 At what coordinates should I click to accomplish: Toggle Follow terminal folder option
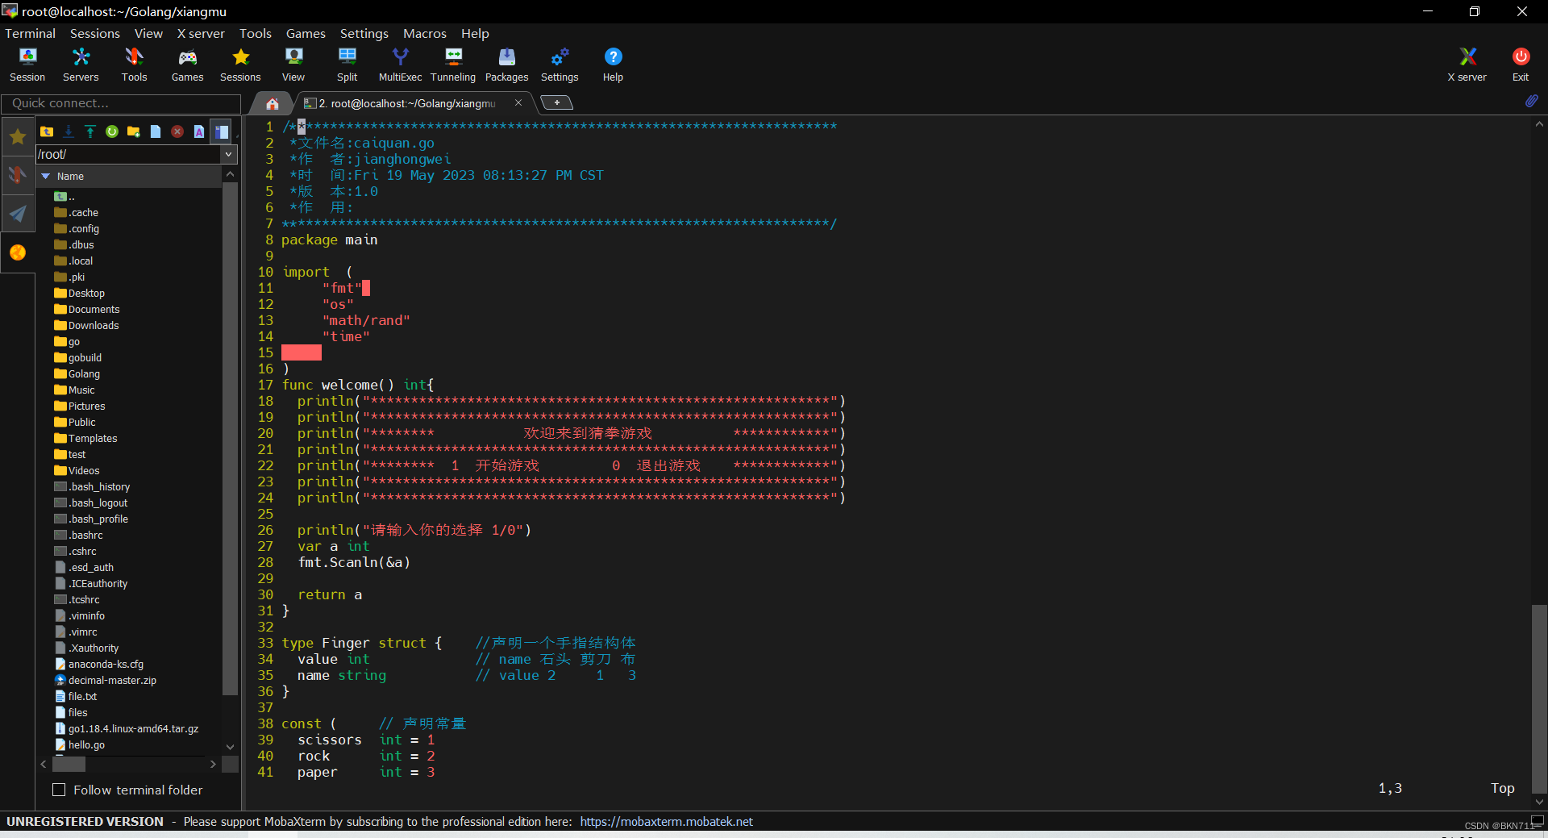(x=59, y=790)
